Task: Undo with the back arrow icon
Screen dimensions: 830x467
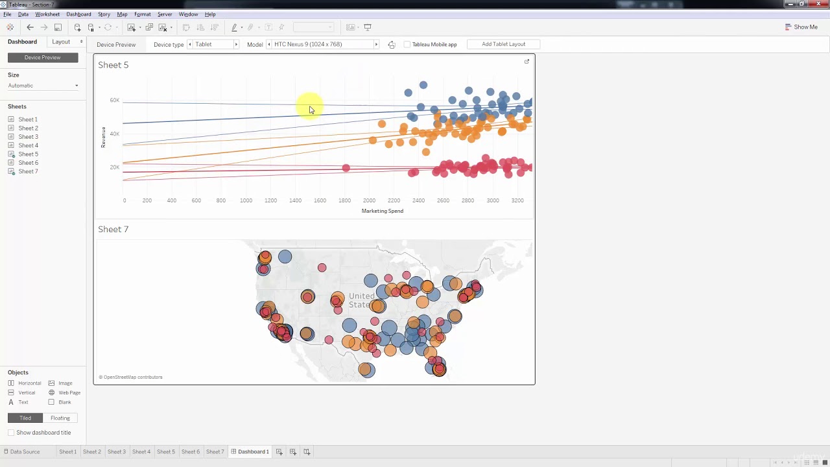Action: (x=30, y=27)
